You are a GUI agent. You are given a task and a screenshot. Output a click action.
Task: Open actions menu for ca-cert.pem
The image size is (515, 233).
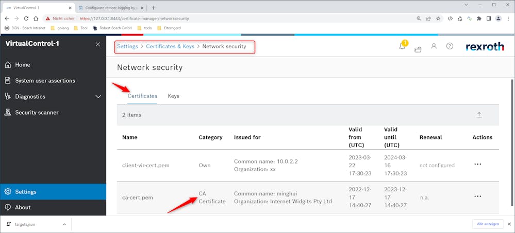point(477,196)
